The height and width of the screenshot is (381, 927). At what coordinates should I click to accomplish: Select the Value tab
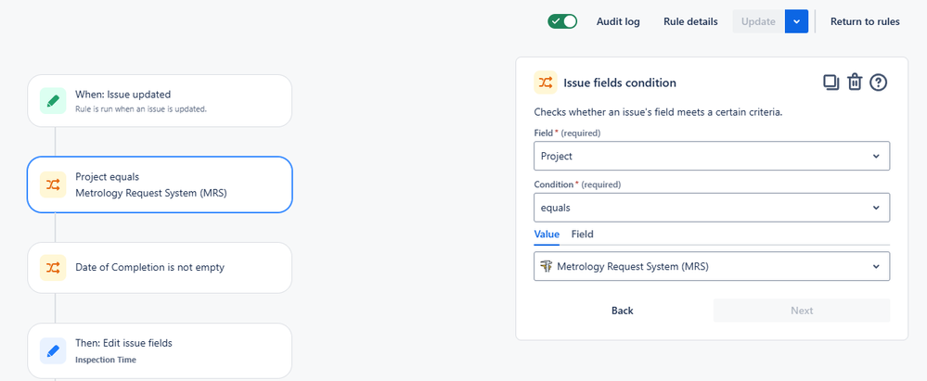(547, 234)
